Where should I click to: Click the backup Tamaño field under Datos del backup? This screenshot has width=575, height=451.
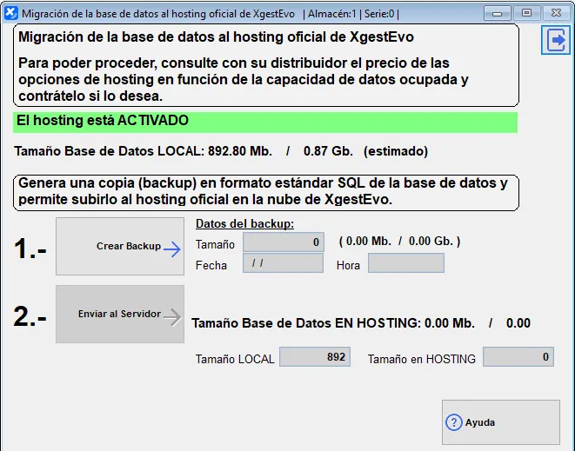click(x=283, y=243)
